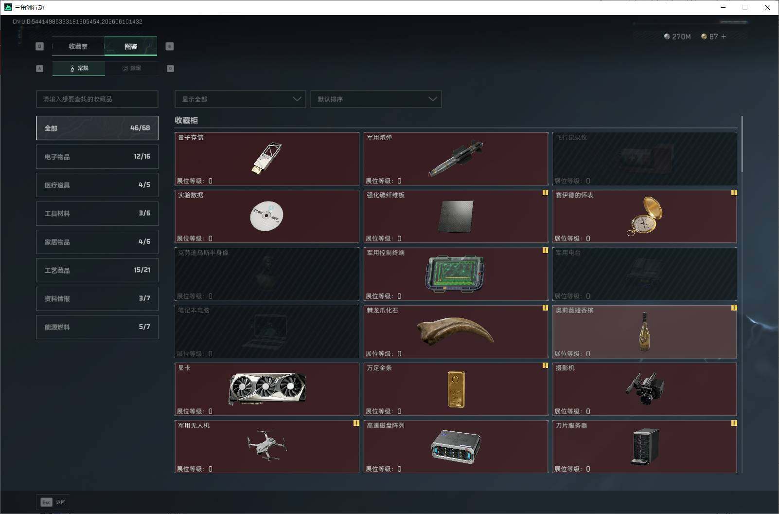This screenshot has height=514, width=779.
Task: Click the collection list vertical scrollbar
Action: [x=742, y=144]
